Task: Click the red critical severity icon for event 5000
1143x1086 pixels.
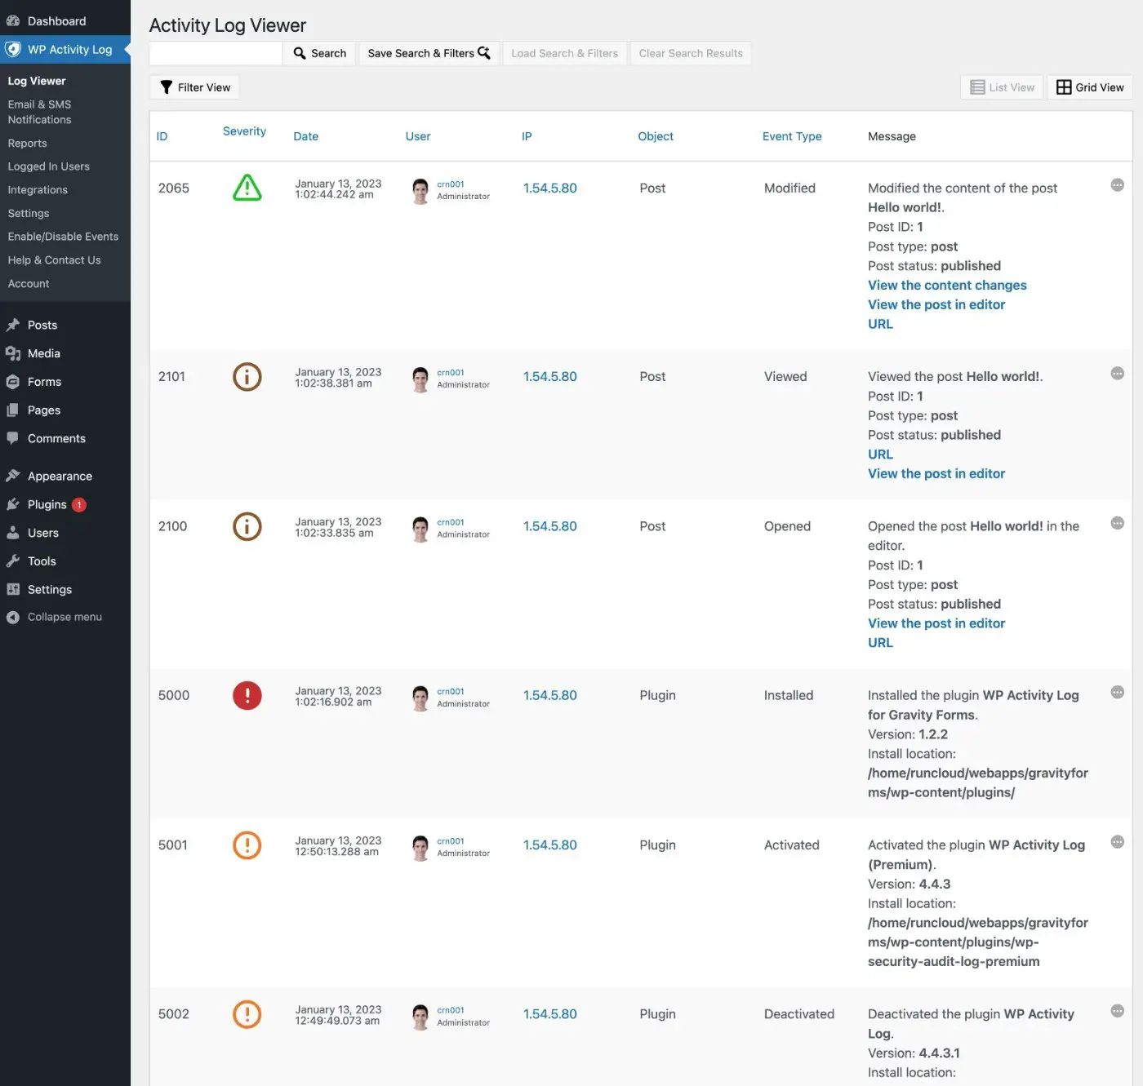Action: tap(247, 696)
